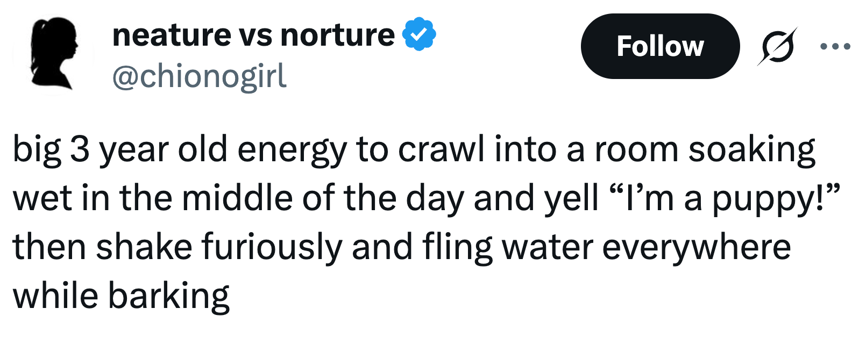Click the blue verified badge
Viewport: 866px width, 344px height.
click(419, 34)
